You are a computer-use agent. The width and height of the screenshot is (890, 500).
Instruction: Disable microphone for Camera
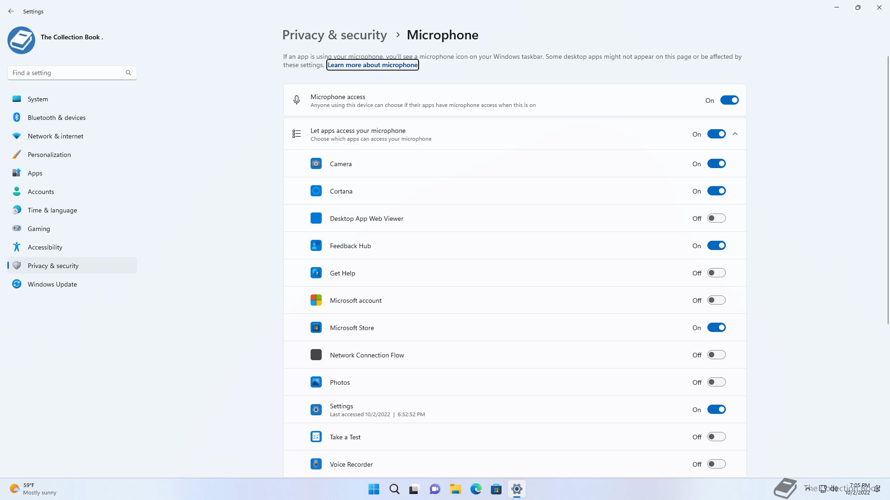coord(716,163)
